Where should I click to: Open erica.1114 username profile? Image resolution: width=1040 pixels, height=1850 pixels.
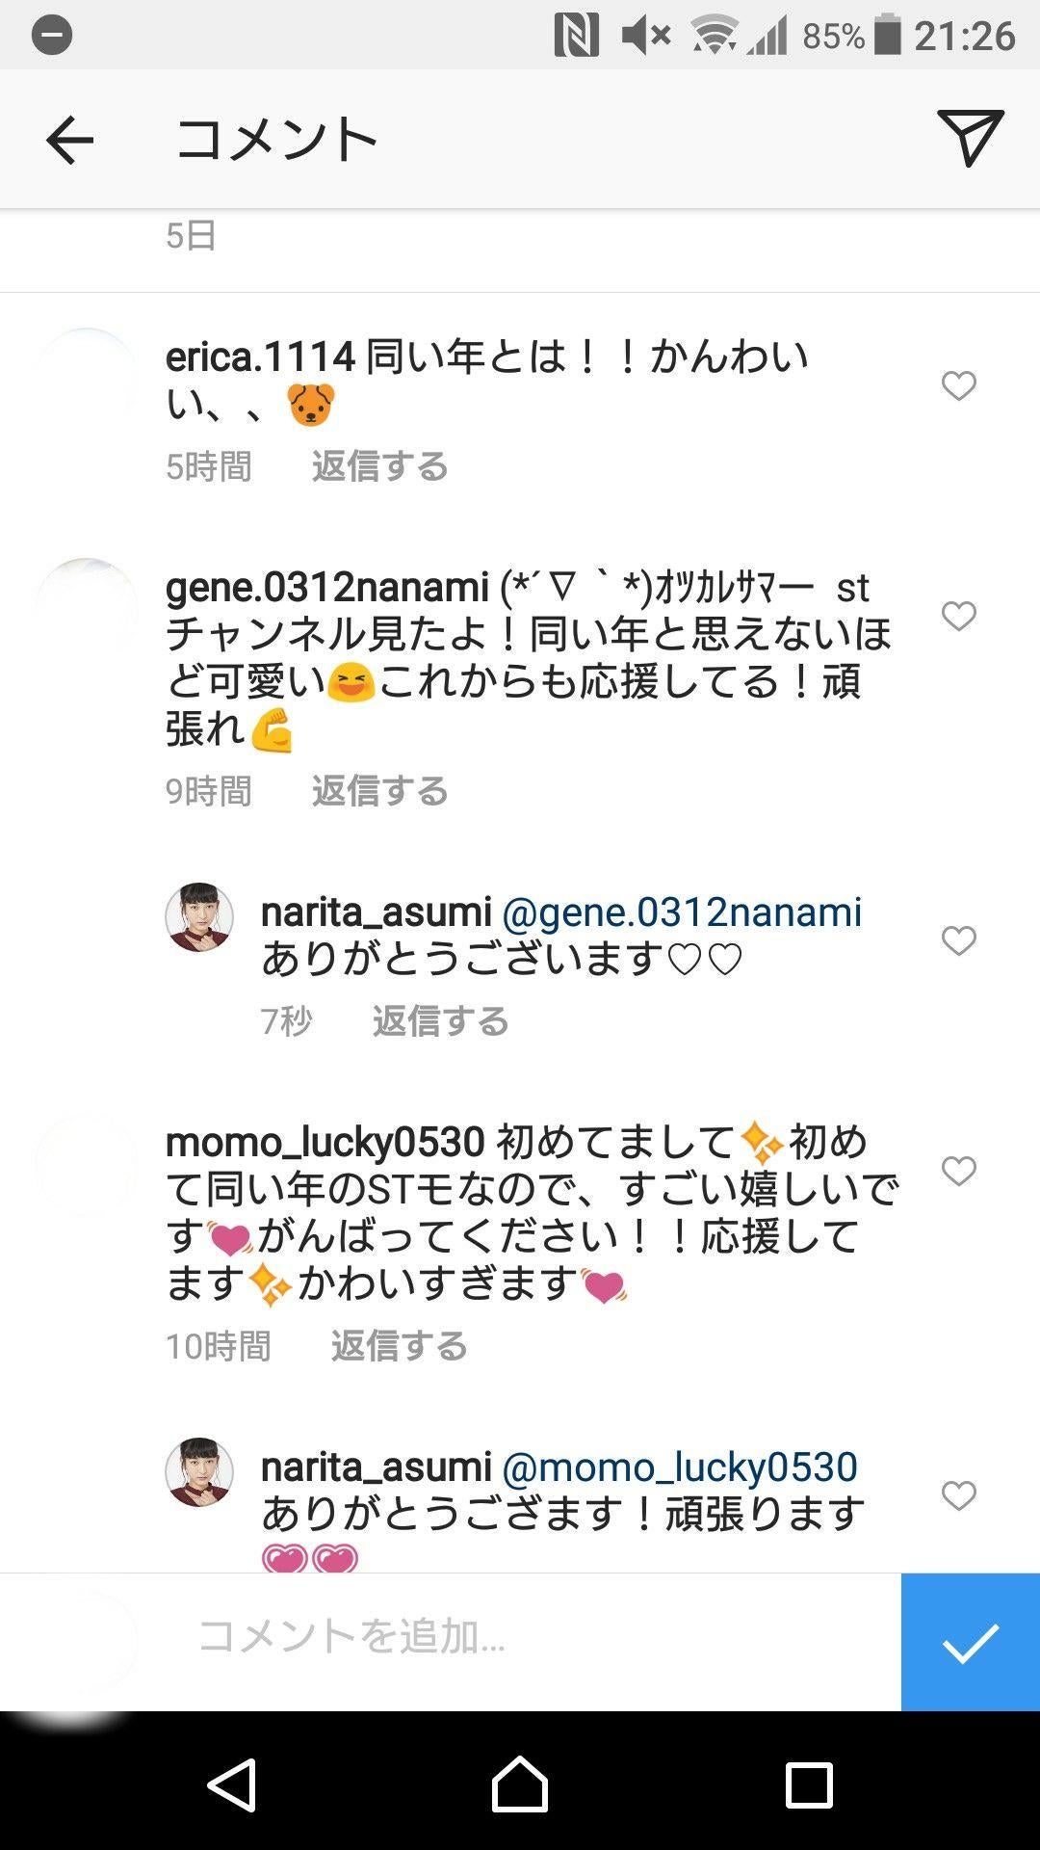[260, 357]
